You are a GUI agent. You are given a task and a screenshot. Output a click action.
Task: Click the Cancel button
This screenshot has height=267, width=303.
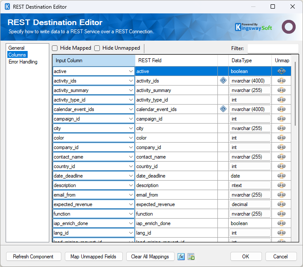[281, 257]
